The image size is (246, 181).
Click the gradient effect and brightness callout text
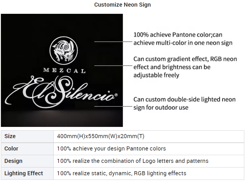pyautogui.click(x=185, y=67)
